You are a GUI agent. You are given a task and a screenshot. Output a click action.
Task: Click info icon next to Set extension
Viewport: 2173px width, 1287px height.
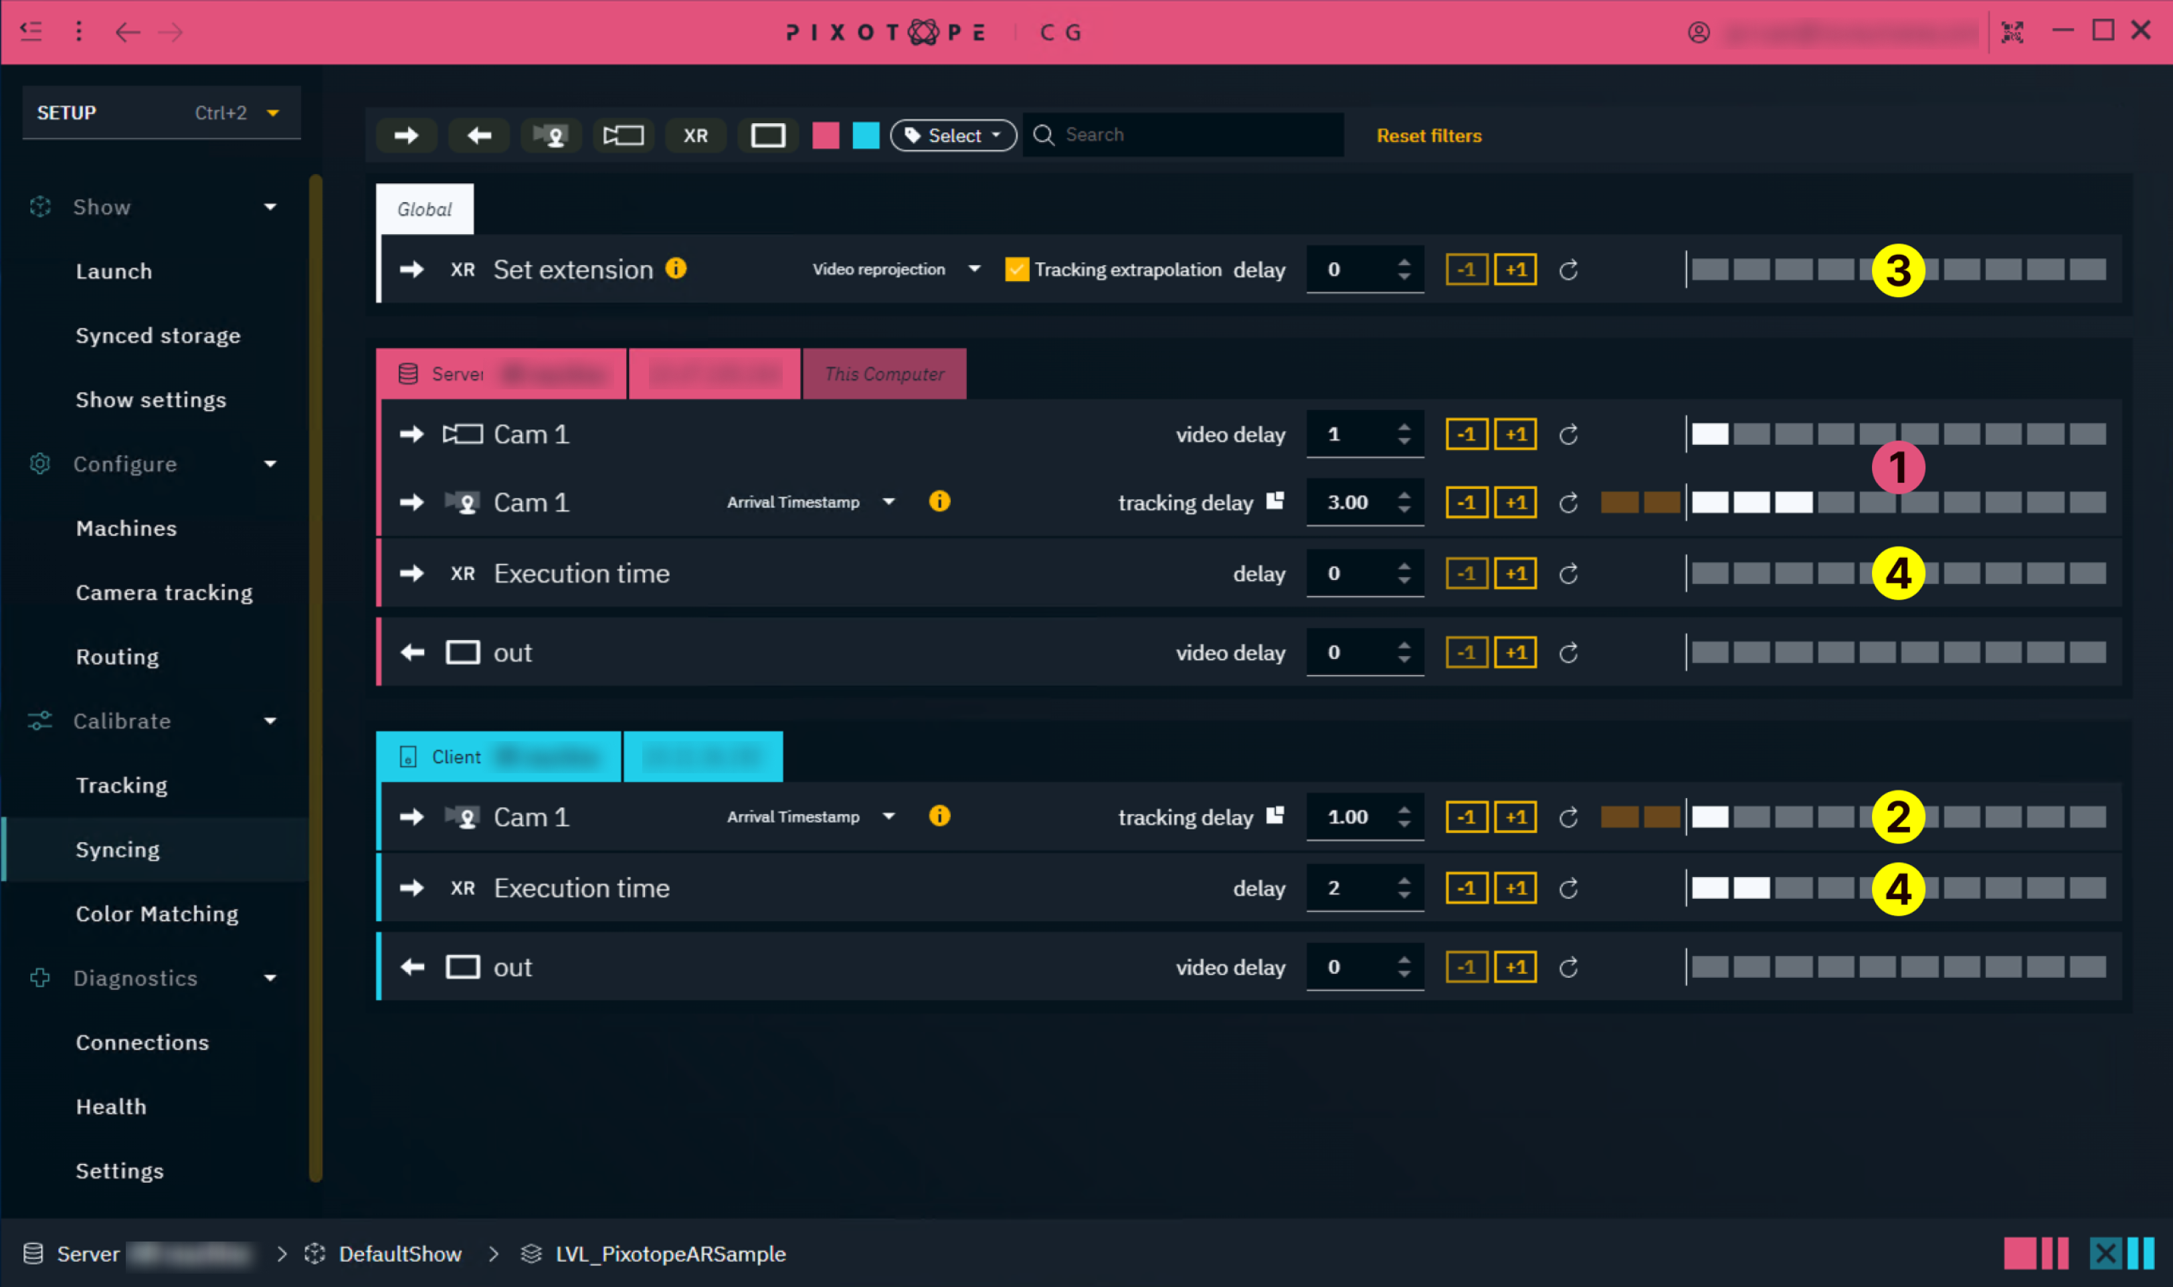pyautogui.click(x=676, y=269)
